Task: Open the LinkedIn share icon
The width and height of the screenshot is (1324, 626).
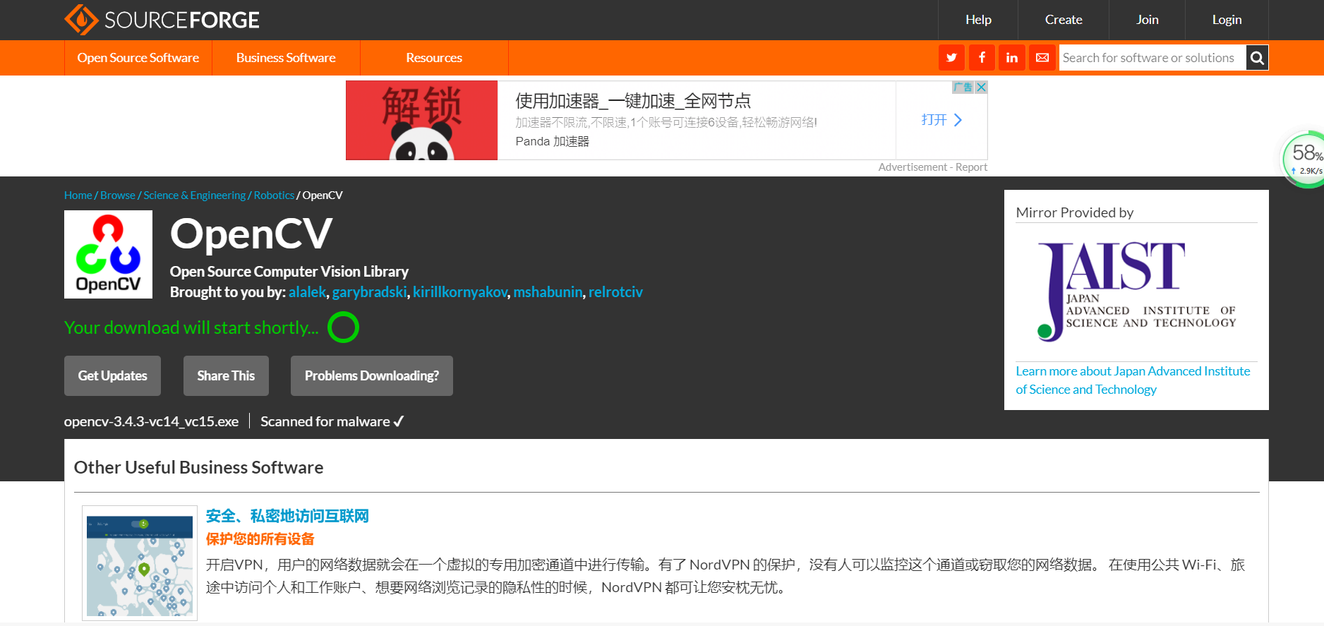Action: click(1012, 58)
